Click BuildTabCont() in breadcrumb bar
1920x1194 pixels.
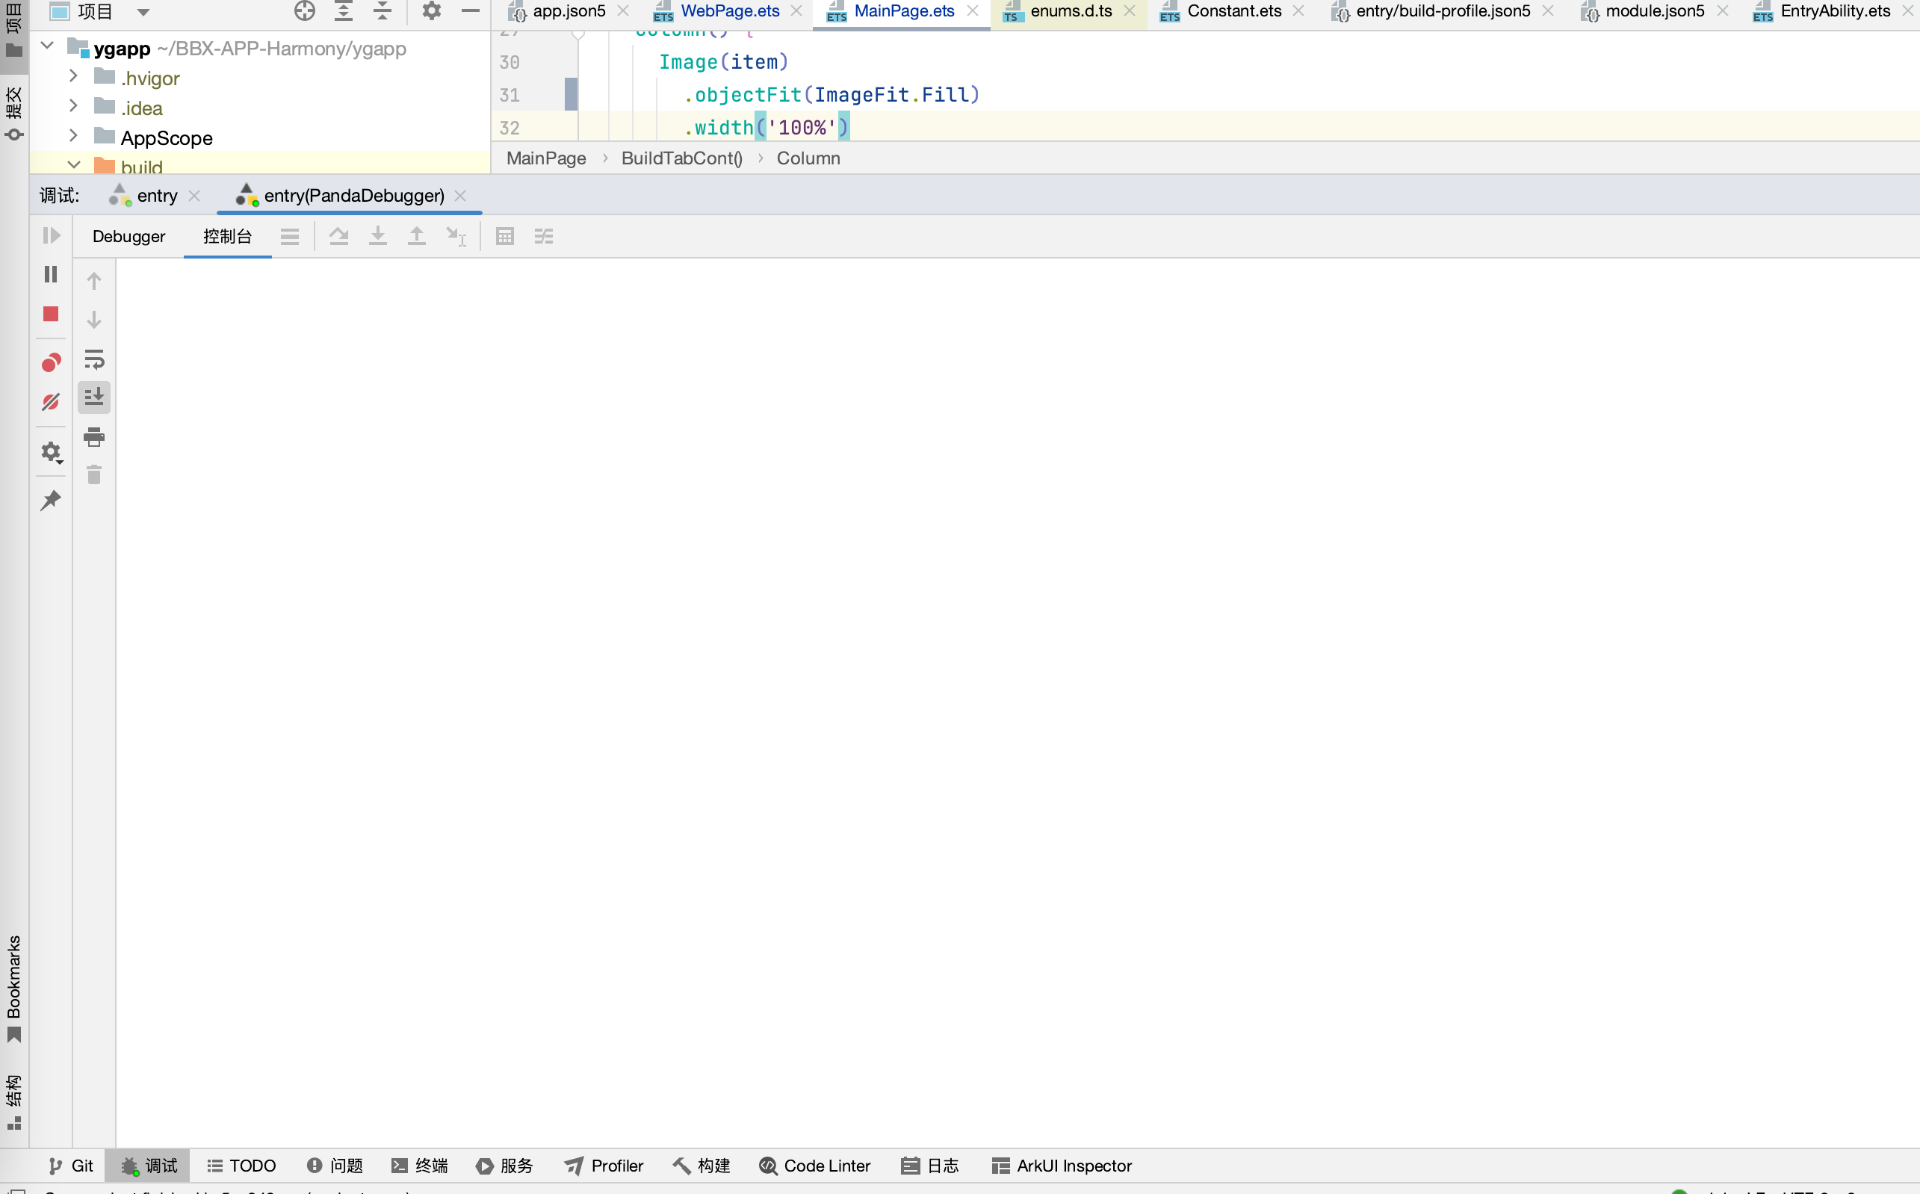coord(682,158)
